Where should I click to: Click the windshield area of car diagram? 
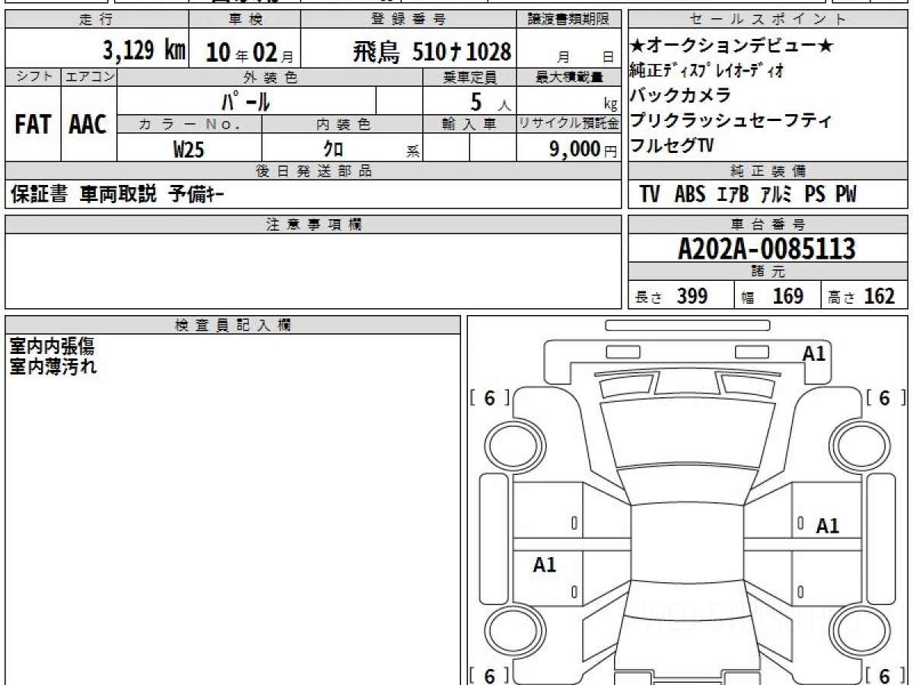[687, 434]
